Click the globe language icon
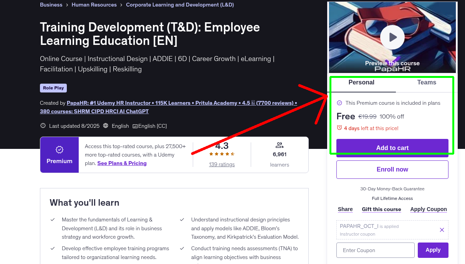465x264 pixels. tap(105, 126)
